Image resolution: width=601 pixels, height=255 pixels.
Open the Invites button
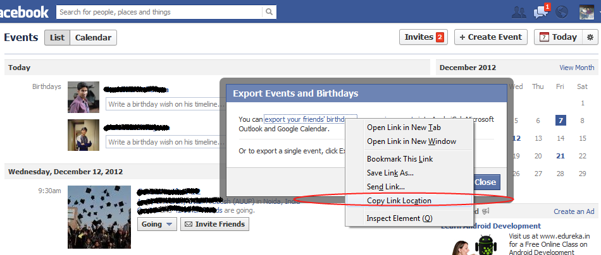pos(424,37)
